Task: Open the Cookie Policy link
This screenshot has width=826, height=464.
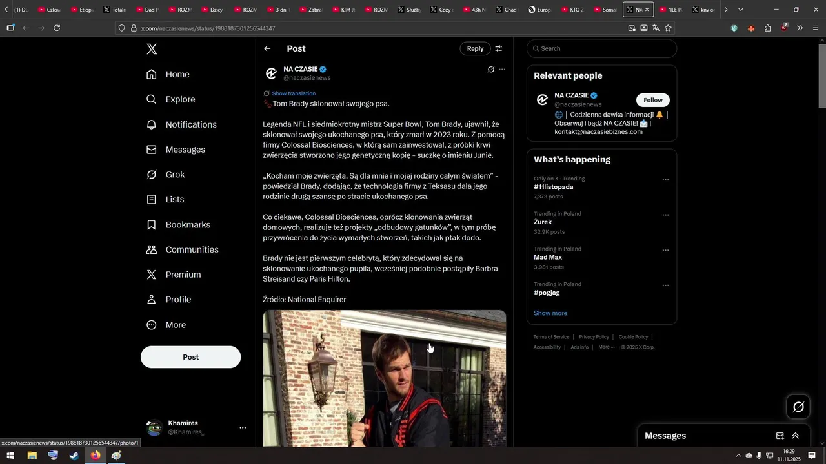Action: [633, 337]
